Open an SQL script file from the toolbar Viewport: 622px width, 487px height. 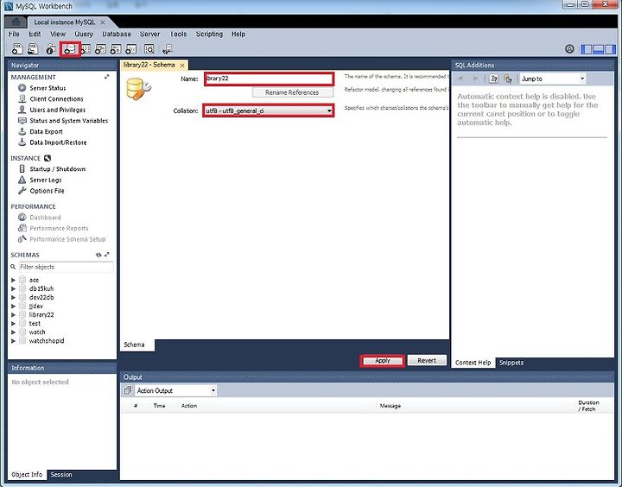pyautogui.click(x=33, y=48)
